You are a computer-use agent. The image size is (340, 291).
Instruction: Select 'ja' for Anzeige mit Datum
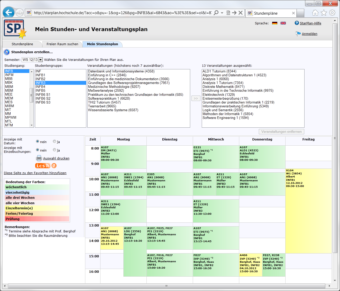pyautogui.click(x=54, y=141)
